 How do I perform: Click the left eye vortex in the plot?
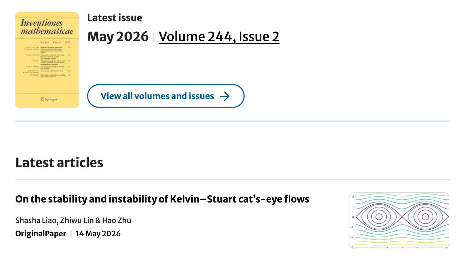point(379,217)
